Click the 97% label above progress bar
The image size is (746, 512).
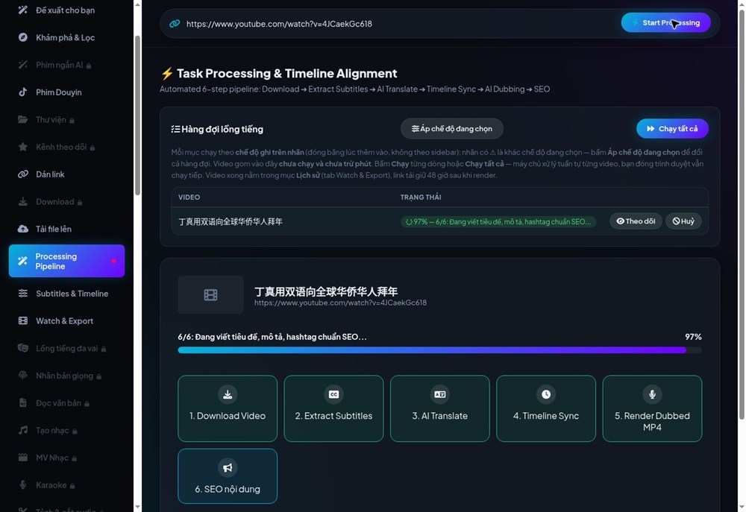click(x=693, y=337)
